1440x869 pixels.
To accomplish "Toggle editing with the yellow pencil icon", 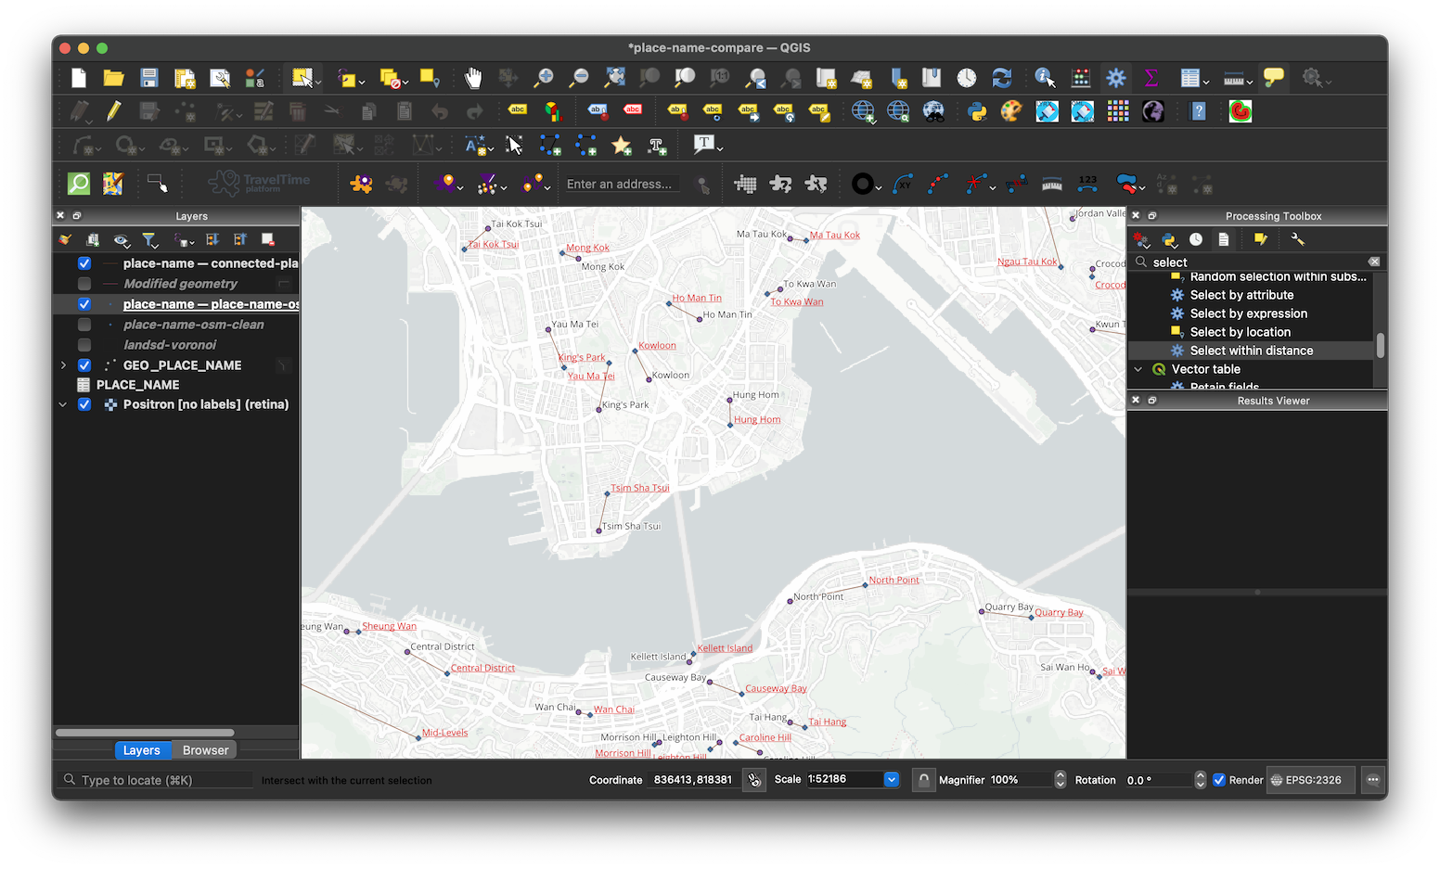I will point(114,112).
